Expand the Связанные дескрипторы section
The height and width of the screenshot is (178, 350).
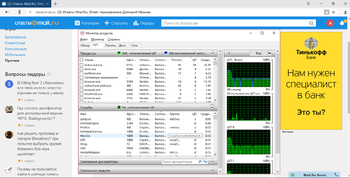click(x=212, y=161)
